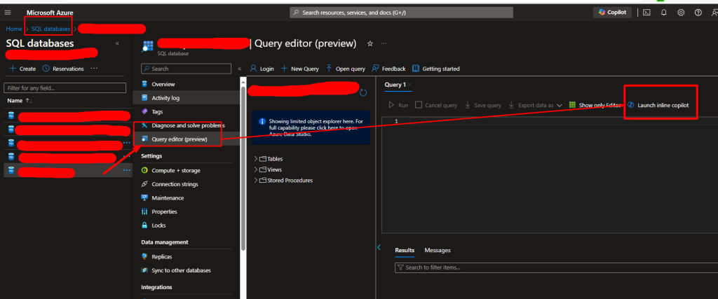Focus the Search resources search box
The width and height of the screenshot is (718, 299).
point(401,13)
